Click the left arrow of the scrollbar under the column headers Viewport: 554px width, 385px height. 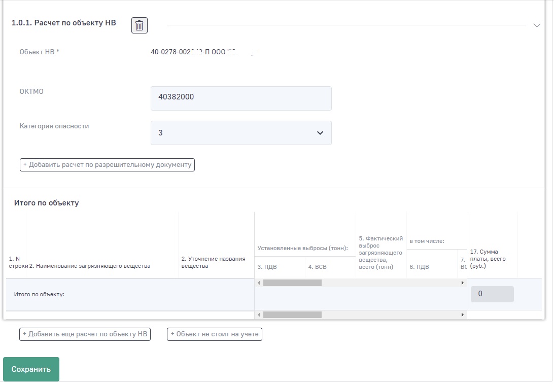[259, 283]
